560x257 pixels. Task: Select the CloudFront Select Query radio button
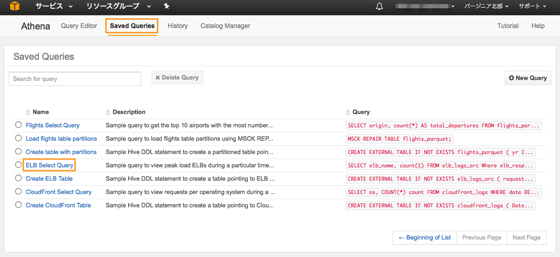point(18,191)
